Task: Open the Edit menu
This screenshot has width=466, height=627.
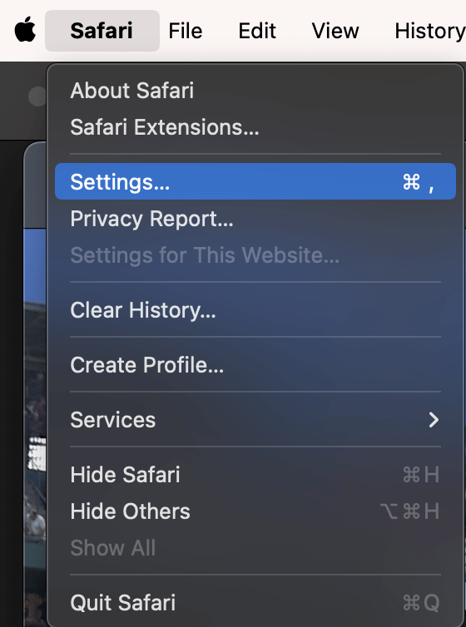Action: click(257, 31)
